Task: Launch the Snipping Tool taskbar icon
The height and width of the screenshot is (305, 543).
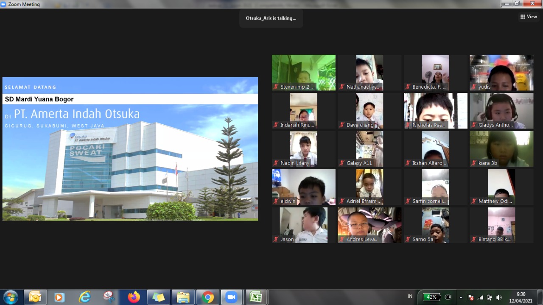Action: [x=109, y=297]
